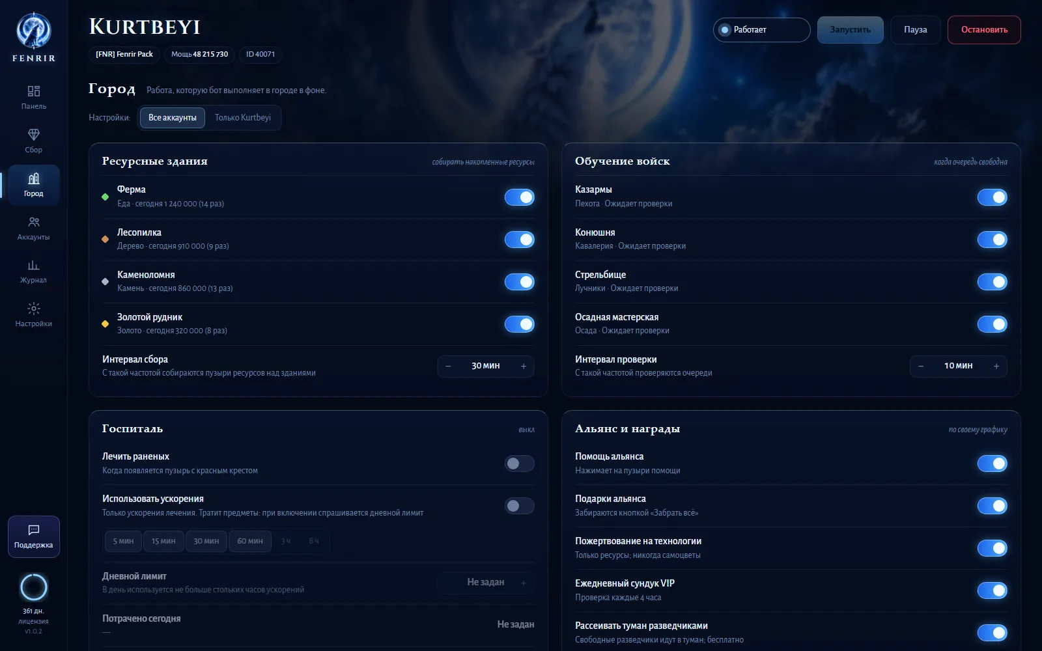Open the Поддержка chat button
The height and width of the screenshot is (651, 1042).
pos(34,536)
